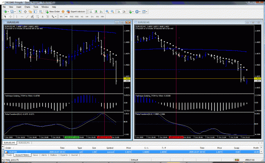Draw a Vertical Line tool

coord(17,17)
